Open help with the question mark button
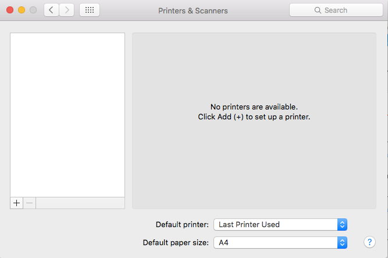This screenshot has width=388, height=258. [x=369, y=242]
